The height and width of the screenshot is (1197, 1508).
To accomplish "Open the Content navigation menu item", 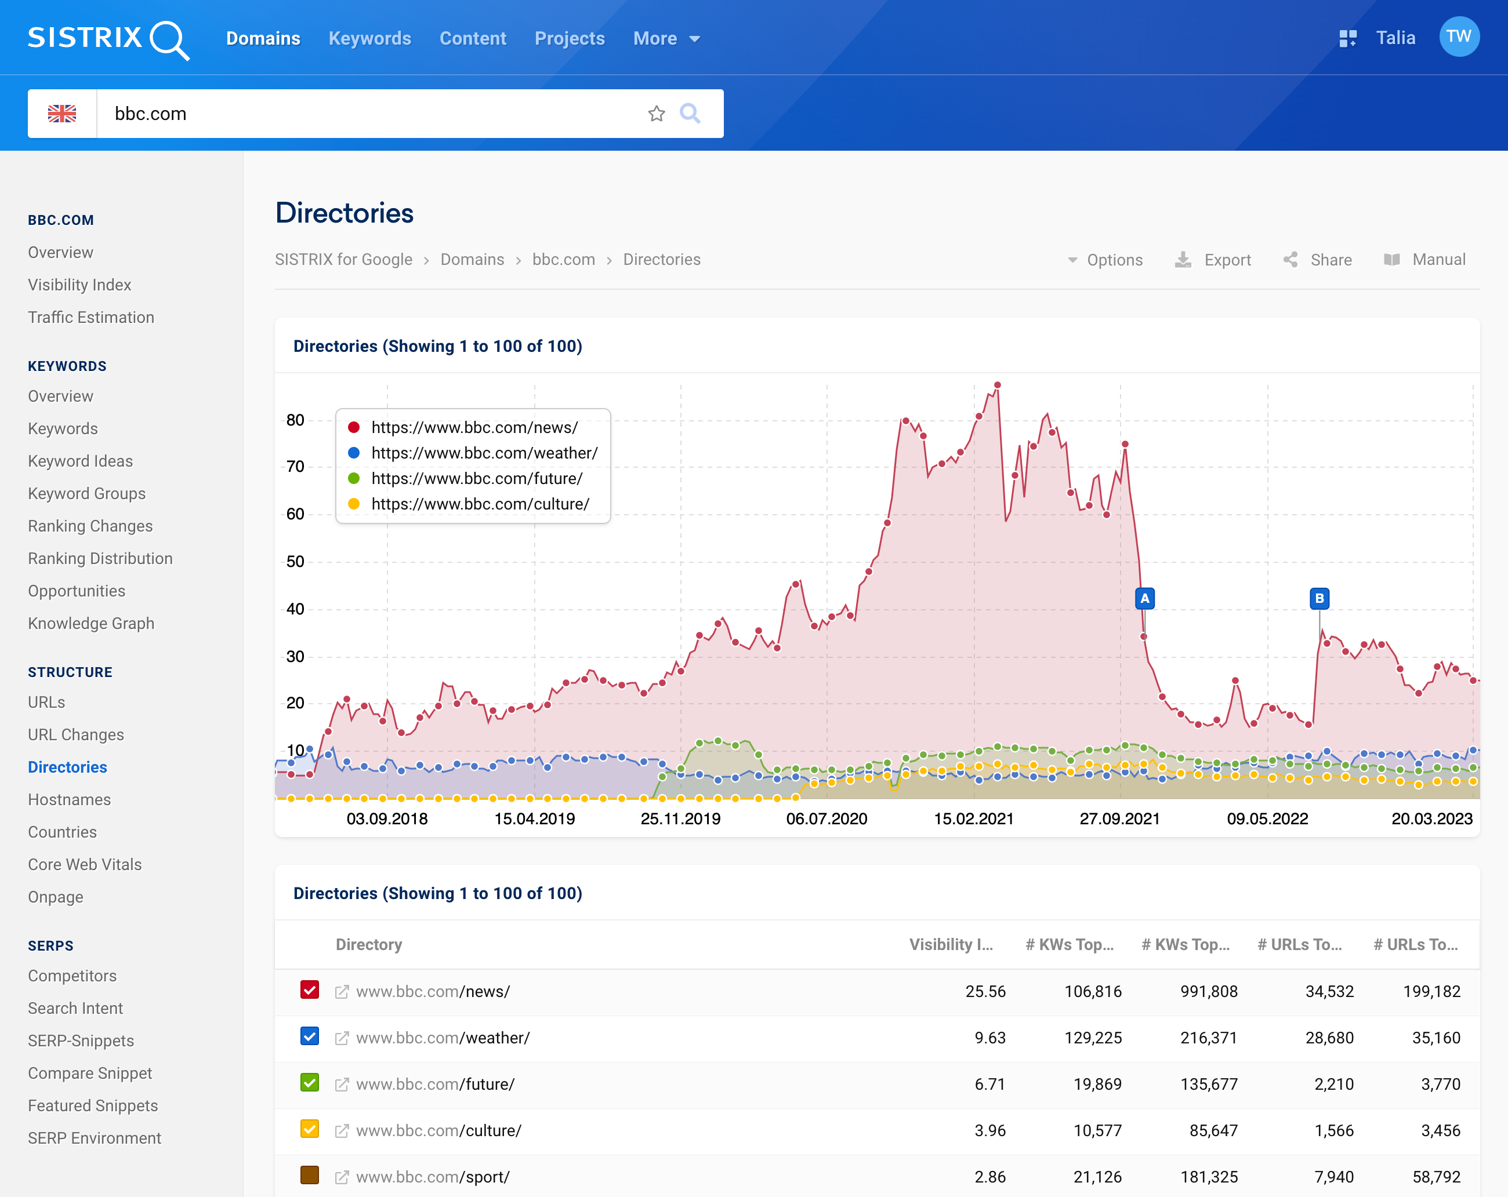I will click(x=473, y=37).
